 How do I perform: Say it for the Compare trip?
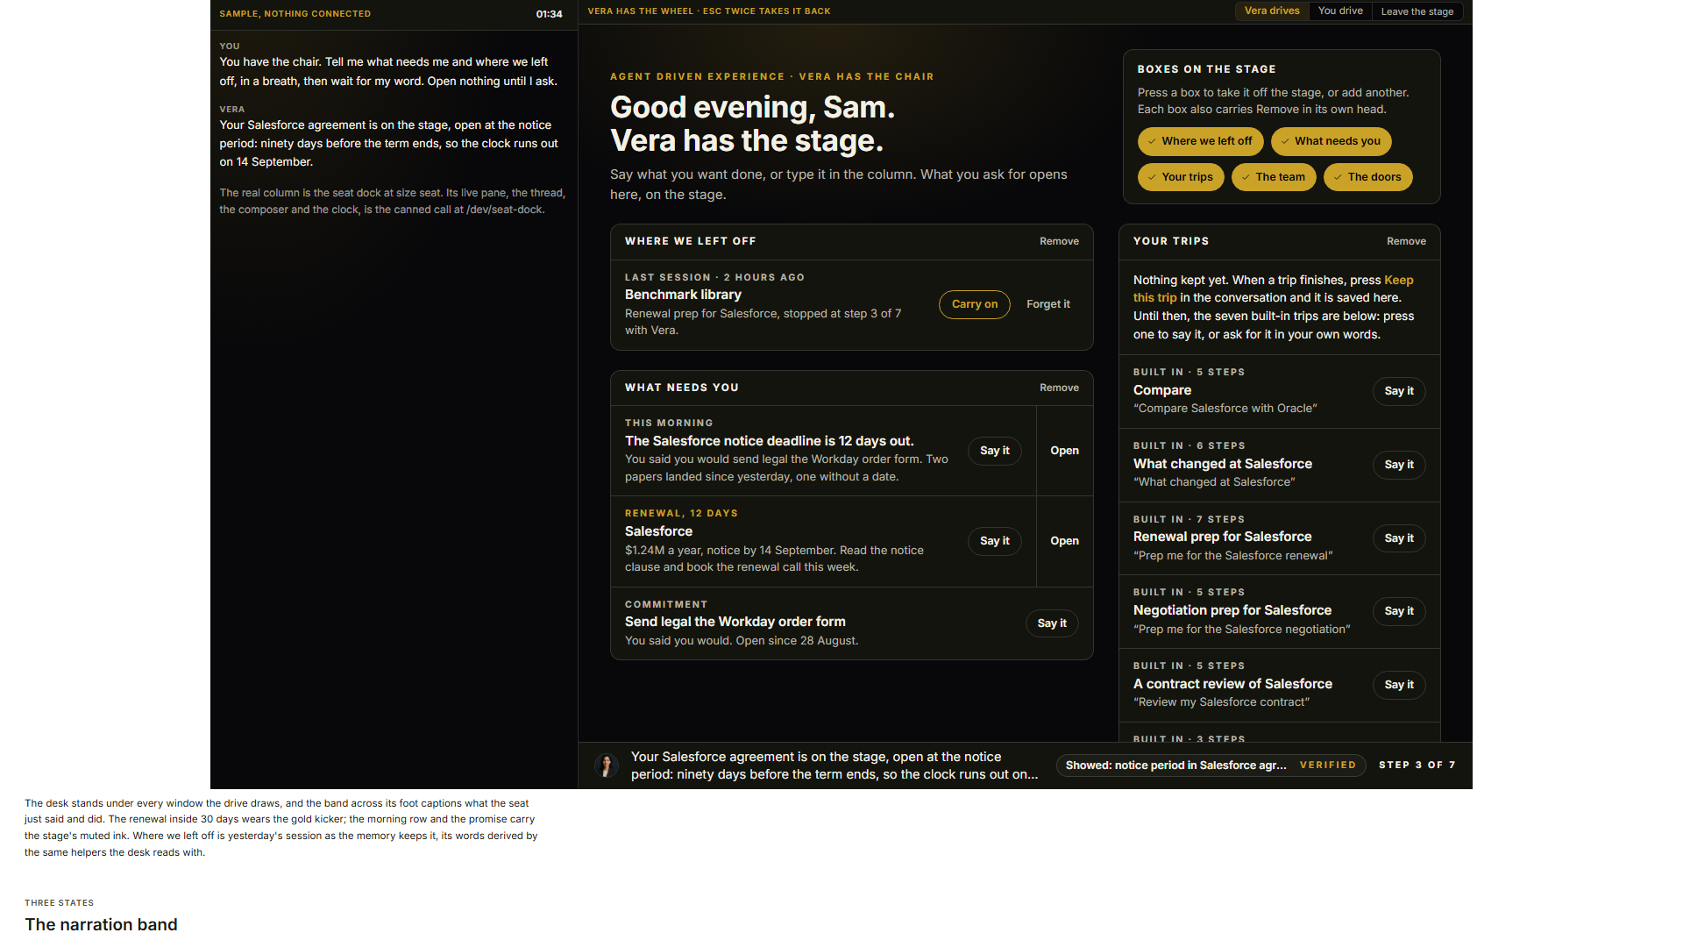click(1399, 391)
